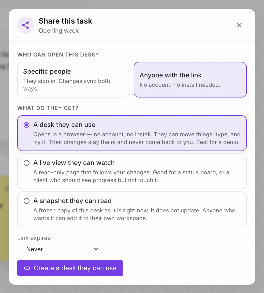Choose the Specific people option

coord(74,80)
